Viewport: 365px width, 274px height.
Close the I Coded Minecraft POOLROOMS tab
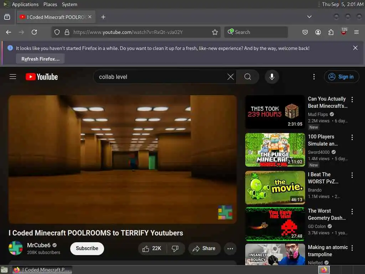pyautogui.click(x=90, y=17)
